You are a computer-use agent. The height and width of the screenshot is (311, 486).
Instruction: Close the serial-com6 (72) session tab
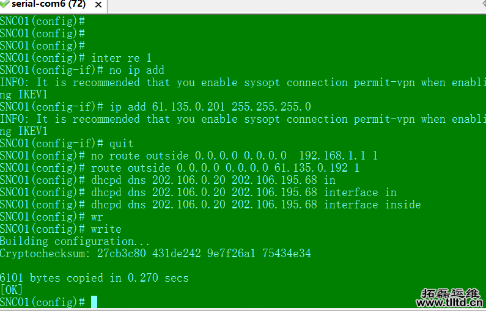point(97,4)
